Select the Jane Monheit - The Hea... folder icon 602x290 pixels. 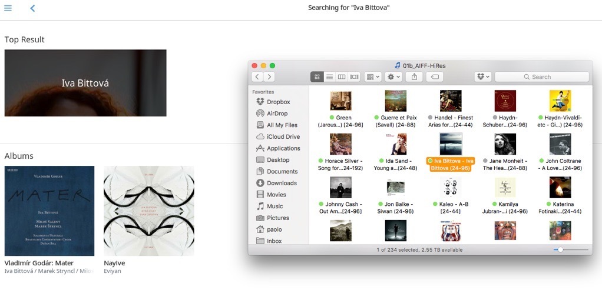pos(505,144)
